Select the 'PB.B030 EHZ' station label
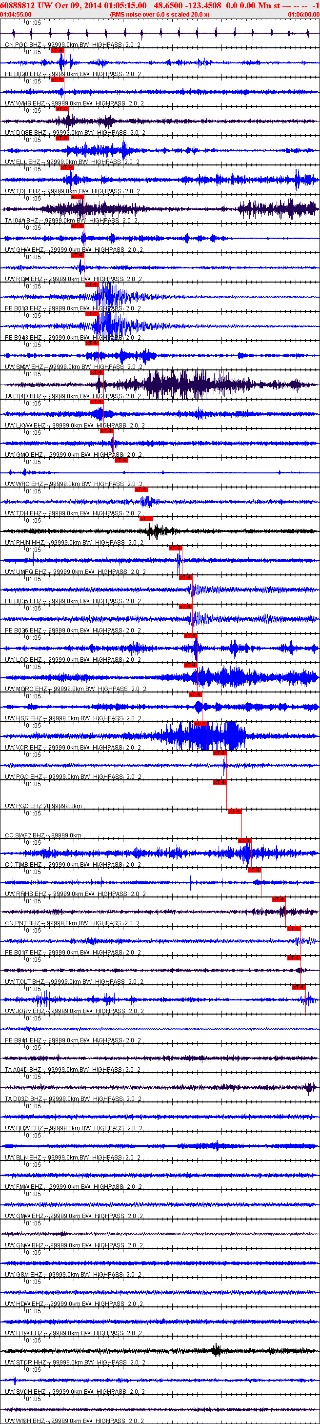Screen dimensions: 320x1424 pos(23,74)
